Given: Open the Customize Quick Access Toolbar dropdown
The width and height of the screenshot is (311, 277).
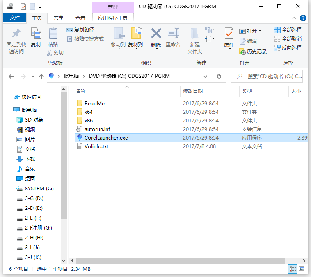Looking at the screenshot, I should 40,7.
